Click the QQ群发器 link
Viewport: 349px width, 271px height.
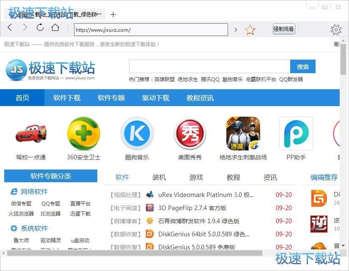pos(291,79)
